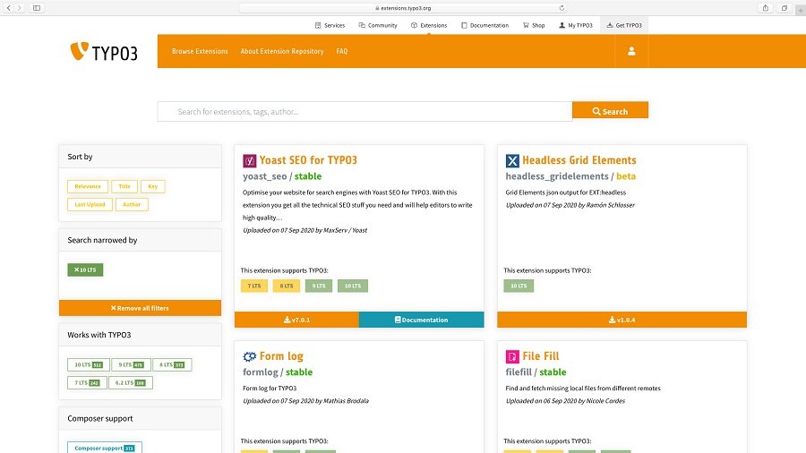The height and width of the screenshot is (453, 806).
Task: Click 'Uploaded on 07 Sep 2020 by Mathias Brodala'
Action: click(x=306, y=400)
